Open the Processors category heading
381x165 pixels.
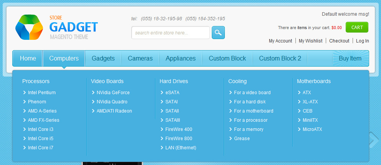point(36,81)
